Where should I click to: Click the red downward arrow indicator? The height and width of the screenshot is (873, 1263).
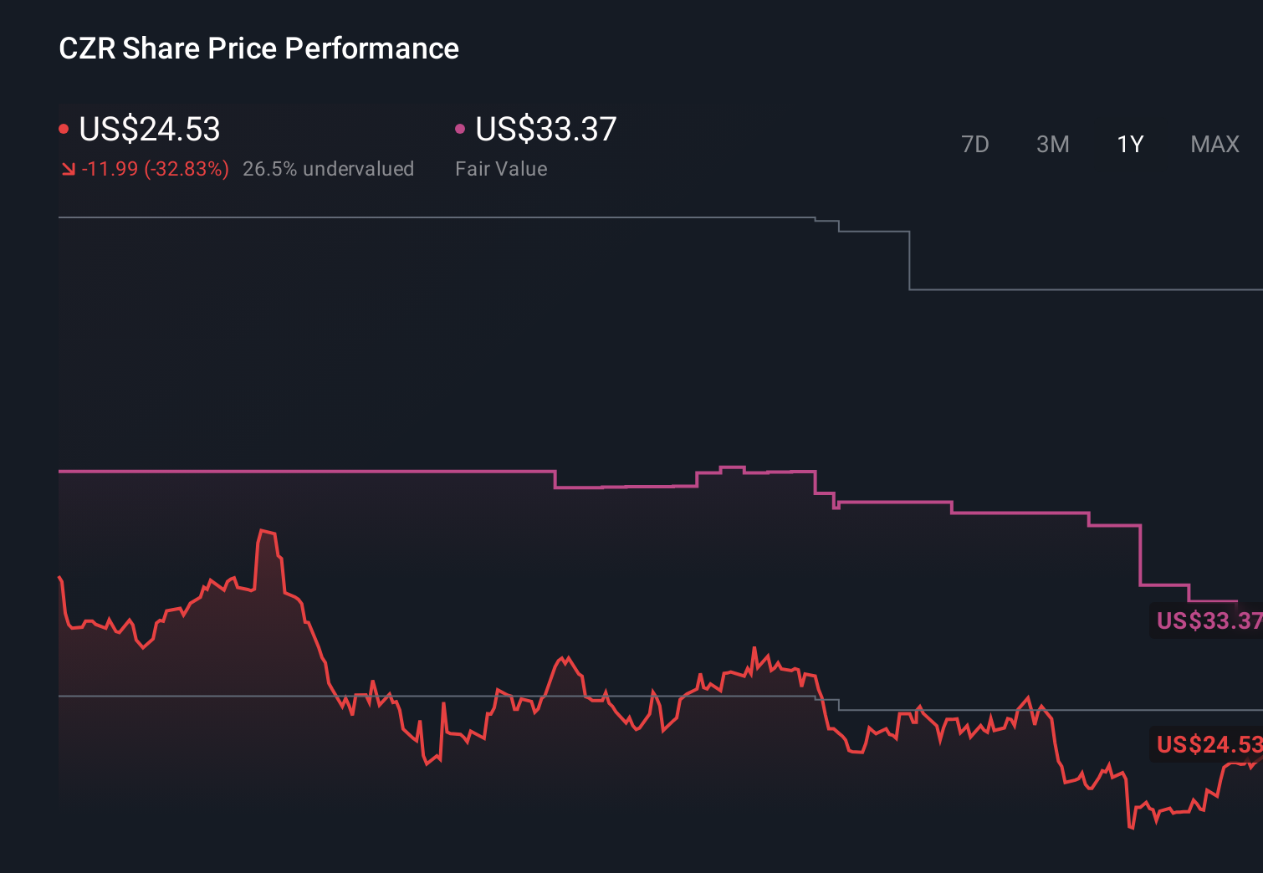pyautogui.click(x=69, y=169)
